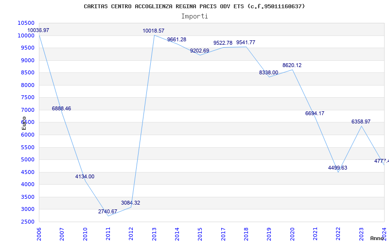Click the x-axis year 2006

click(x=39, y=234)
